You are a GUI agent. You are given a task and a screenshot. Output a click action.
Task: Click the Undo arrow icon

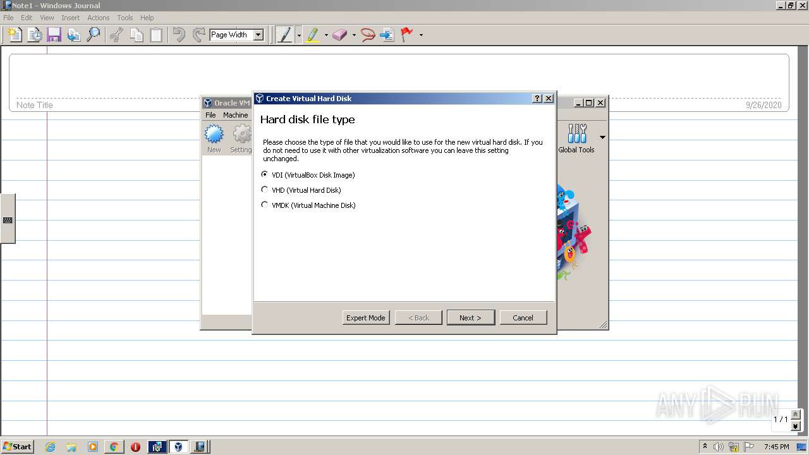[179, 35]
